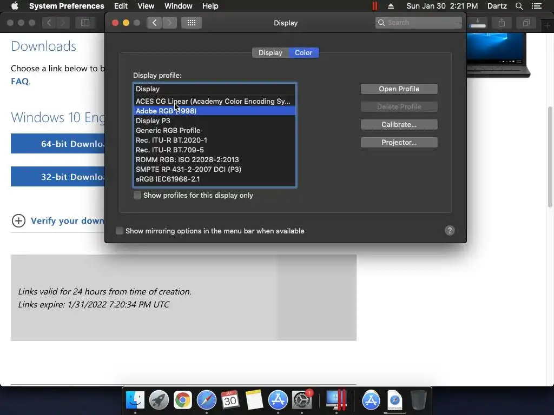This screenshot has height=415, width=554.
Task: Click the 64-bit Download button in Safari
Action: 58,144
